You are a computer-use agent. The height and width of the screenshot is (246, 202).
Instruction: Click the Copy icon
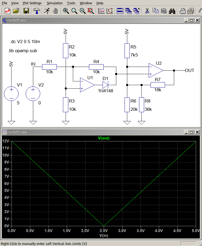tap(155, 11)
